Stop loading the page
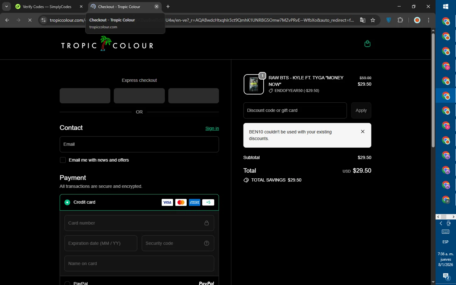 point(30,20)
